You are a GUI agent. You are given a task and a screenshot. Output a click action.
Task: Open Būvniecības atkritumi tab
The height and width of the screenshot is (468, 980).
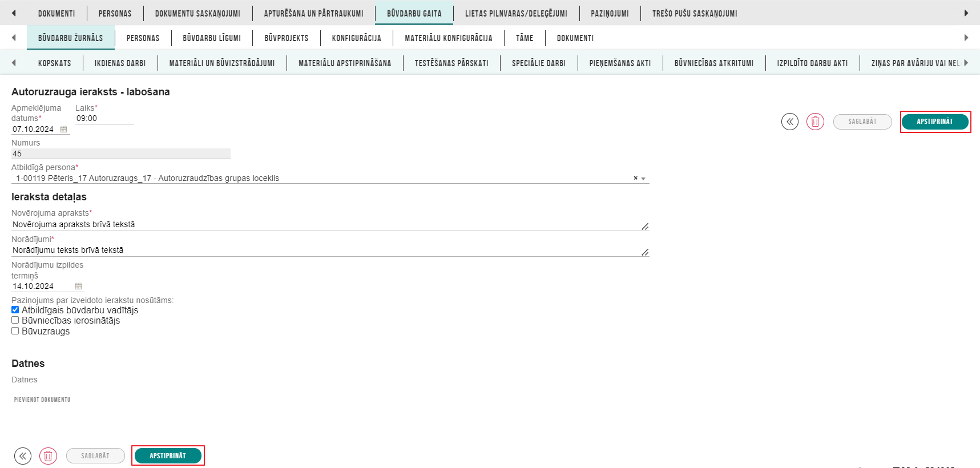(x=714, y=63)
